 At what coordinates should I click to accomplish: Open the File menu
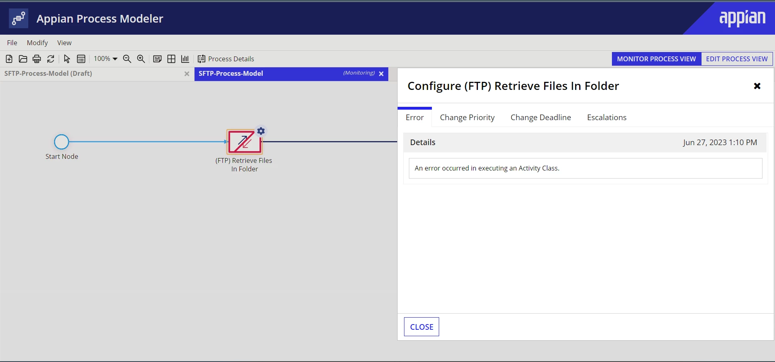point(12,43)
